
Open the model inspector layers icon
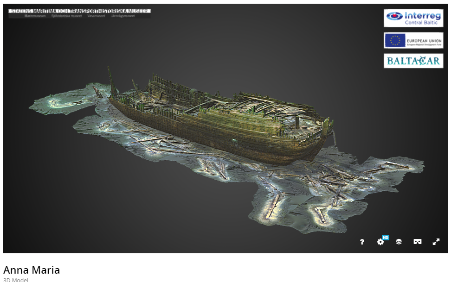coord(399,242)
